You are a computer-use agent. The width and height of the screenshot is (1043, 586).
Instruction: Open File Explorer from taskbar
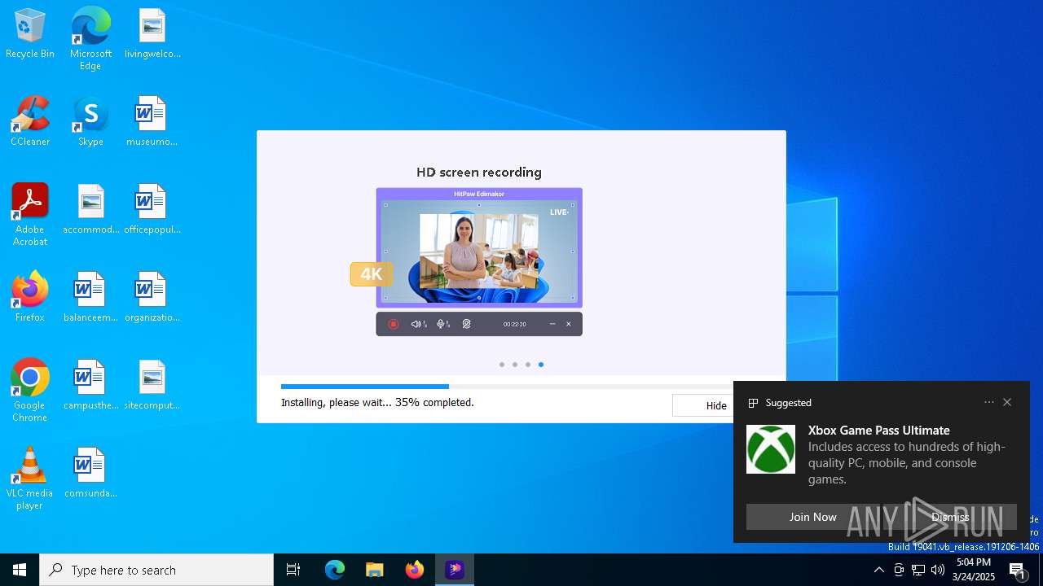coord(375,570)
